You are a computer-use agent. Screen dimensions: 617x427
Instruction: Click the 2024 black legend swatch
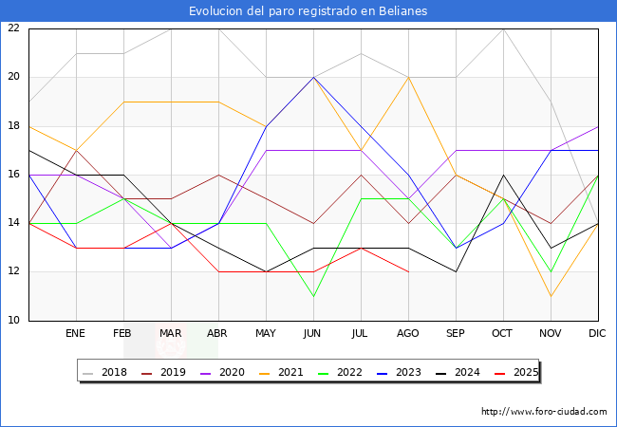point(441,373)
